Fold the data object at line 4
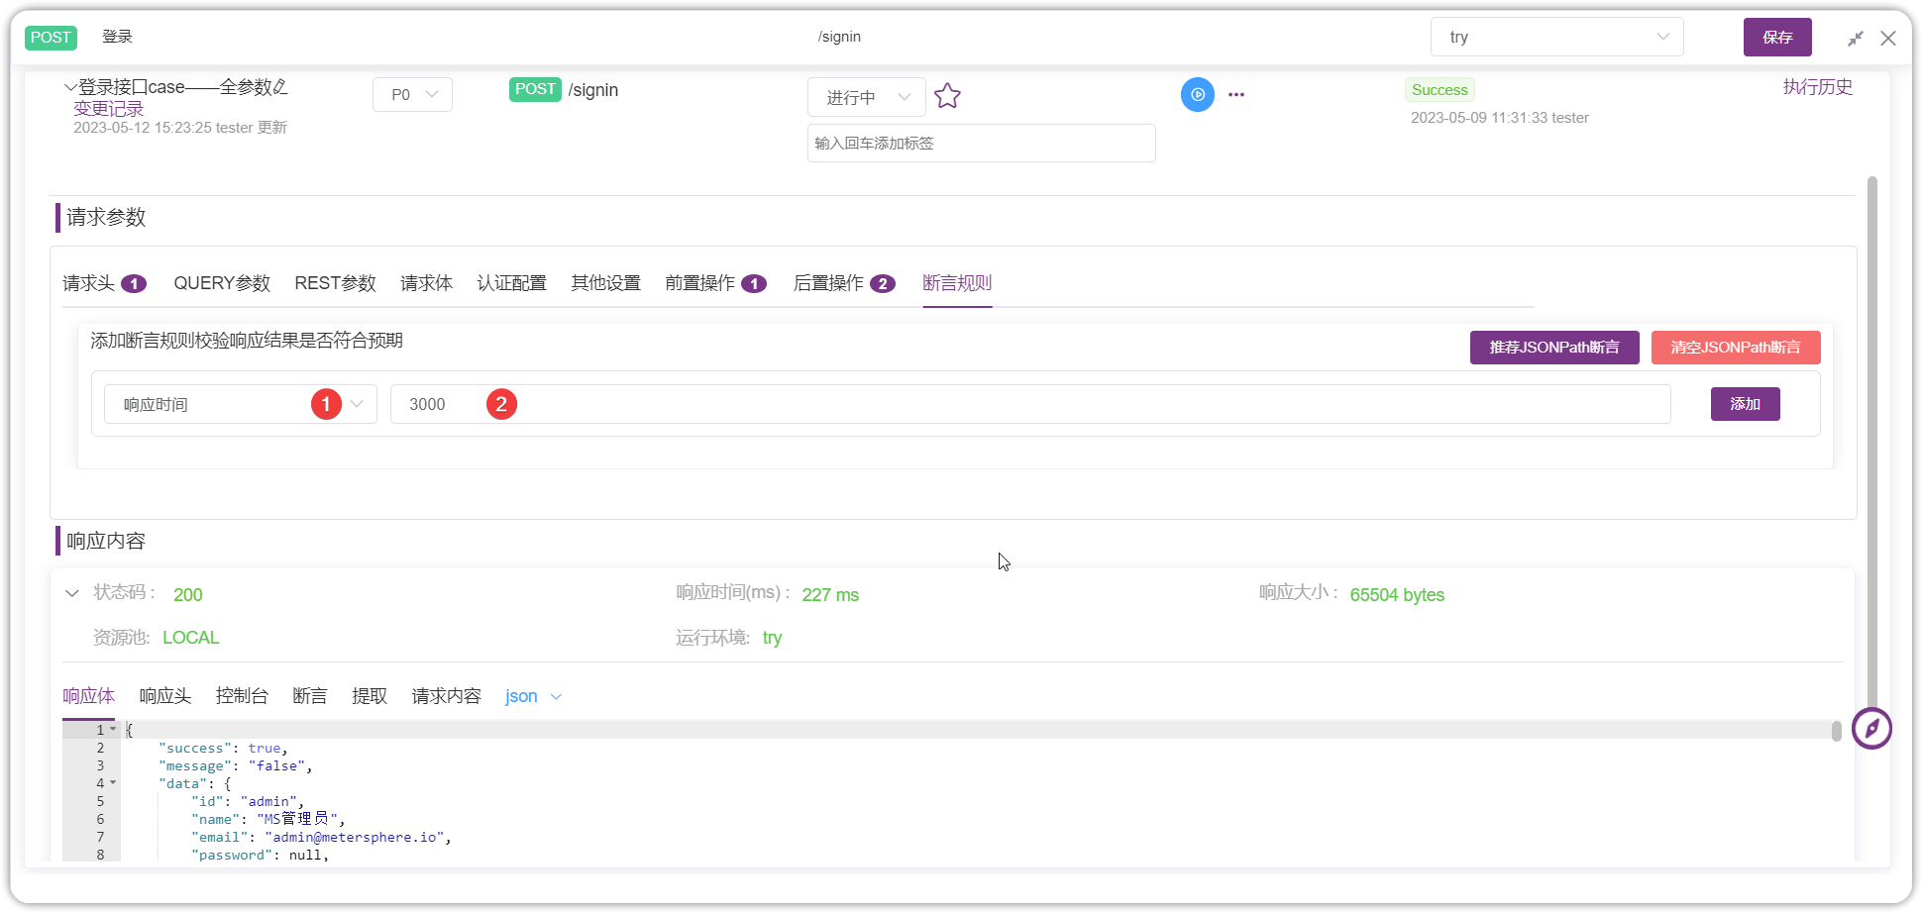The image size is (1922, 913). (113, 782)
